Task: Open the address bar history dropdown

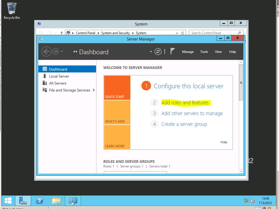Action: coord(177,33)
